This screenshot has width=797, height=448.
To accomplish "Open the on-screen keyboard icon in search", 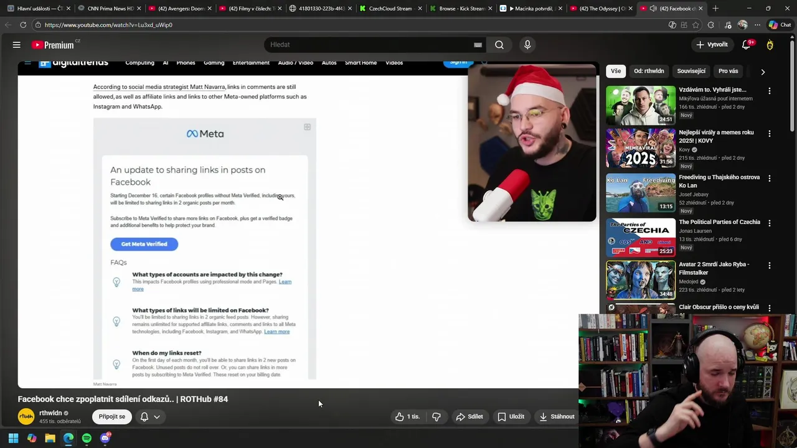I will click(478, 45).
